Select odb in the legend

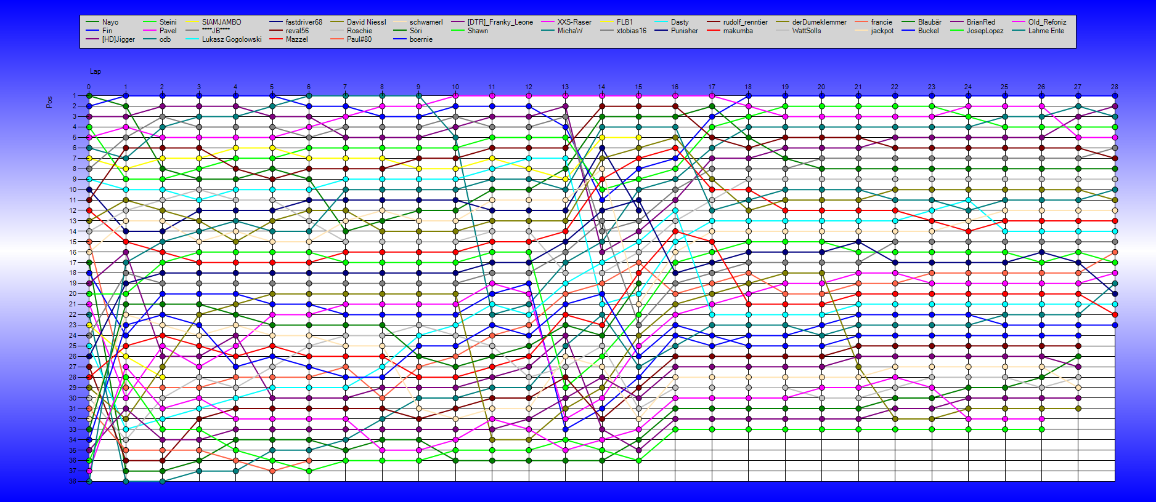pos(165,39)
